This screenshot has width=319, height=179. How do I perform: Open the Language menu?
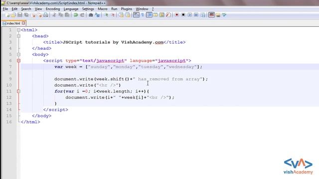[x=71, y=9]
